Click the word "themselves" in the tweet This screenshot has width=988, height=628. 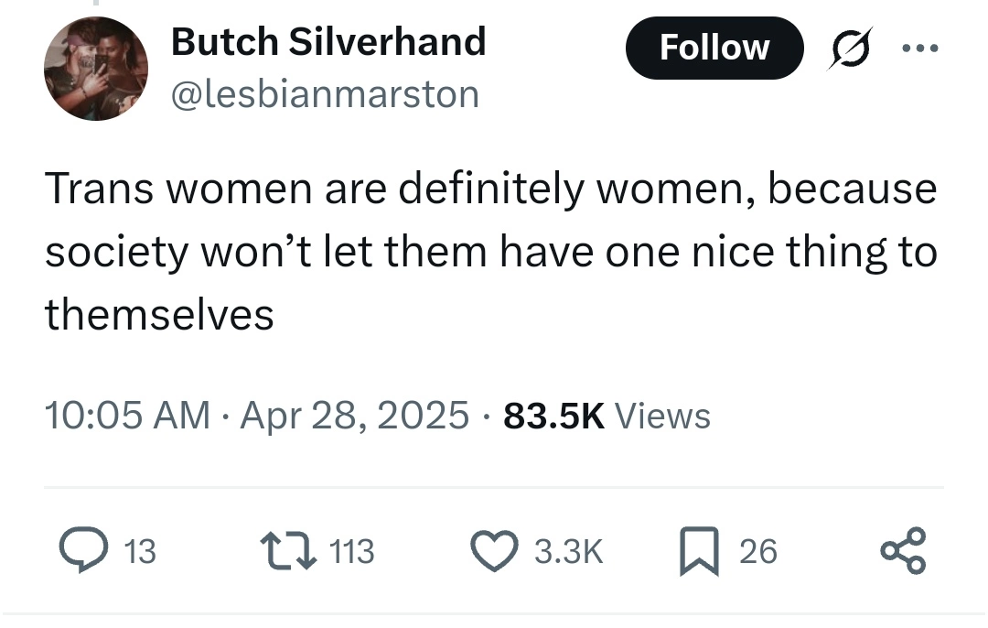point(159,314)
